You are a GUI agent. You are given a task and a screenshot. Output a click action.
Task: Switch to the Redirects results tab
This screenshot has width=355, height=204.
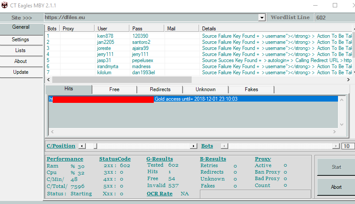[x=160, y=89]
